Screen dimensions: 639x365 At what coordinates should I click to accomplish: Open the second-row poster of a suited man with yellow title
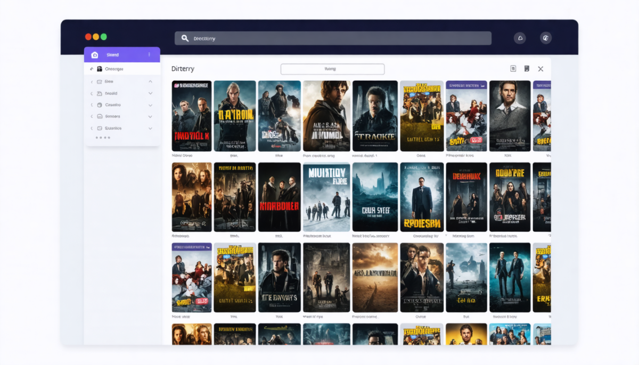tap(422, 197)
